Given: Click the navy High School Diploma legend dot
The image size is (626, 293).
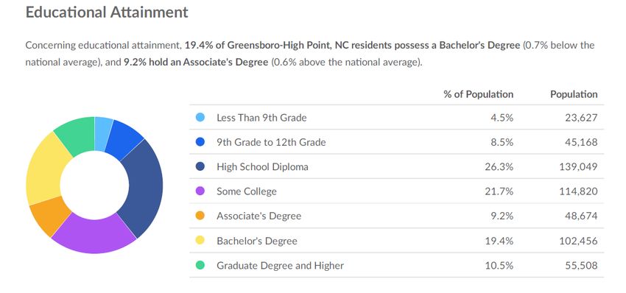Looking at the screenshot, I should [200, 166].
